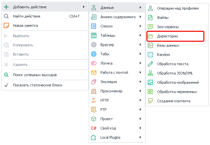Expand the HTTP submenu arrow

click(x=140, y=100)
